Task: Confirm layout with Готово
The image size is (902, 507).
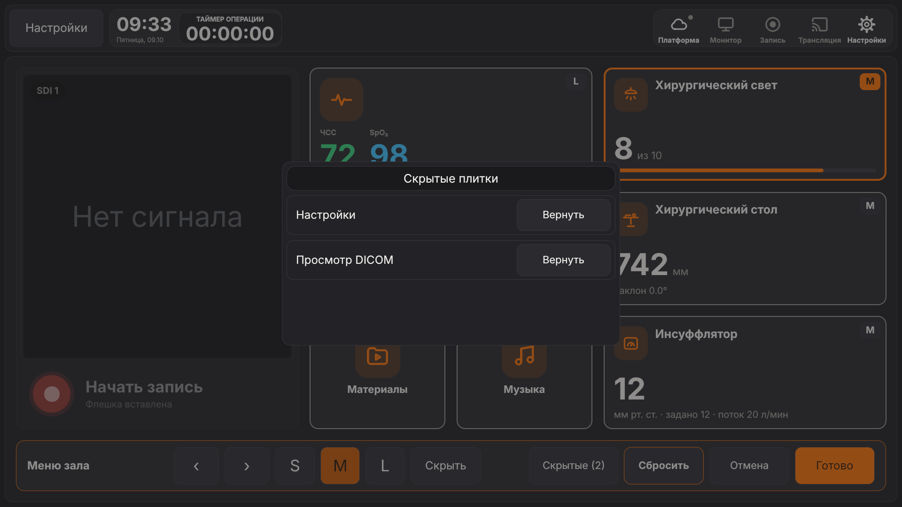Action: click(x=834, y=466)
